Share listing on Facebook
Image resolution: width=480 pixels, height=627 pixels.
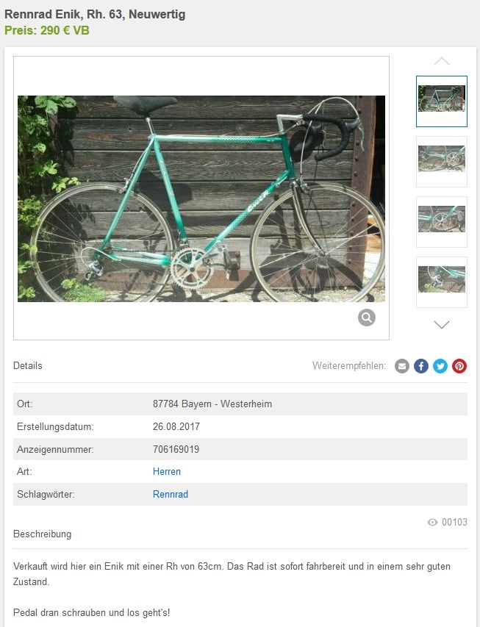(421, 366)
